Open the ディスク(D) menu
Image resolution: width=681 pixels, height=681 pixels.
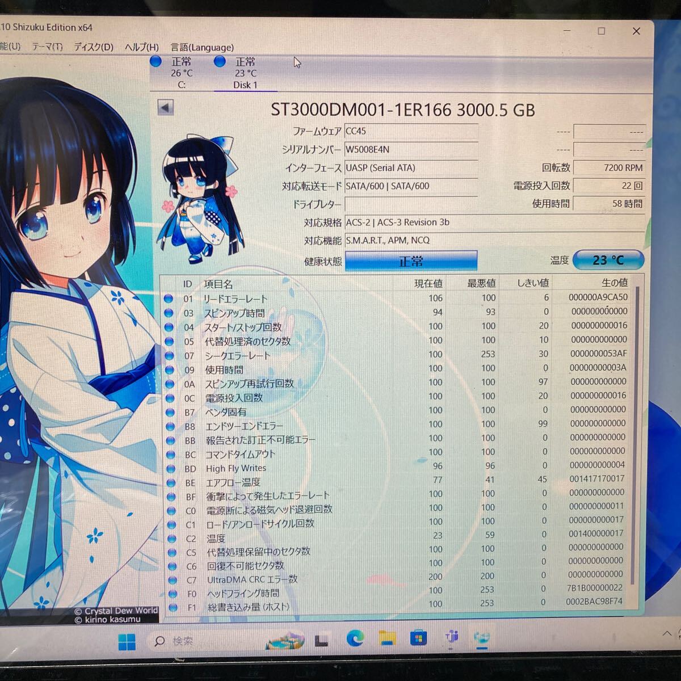point(94,47)
